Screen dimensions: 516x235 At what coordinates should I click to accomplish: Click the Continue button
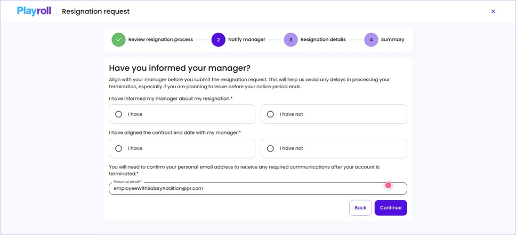(x=391, y=208)
